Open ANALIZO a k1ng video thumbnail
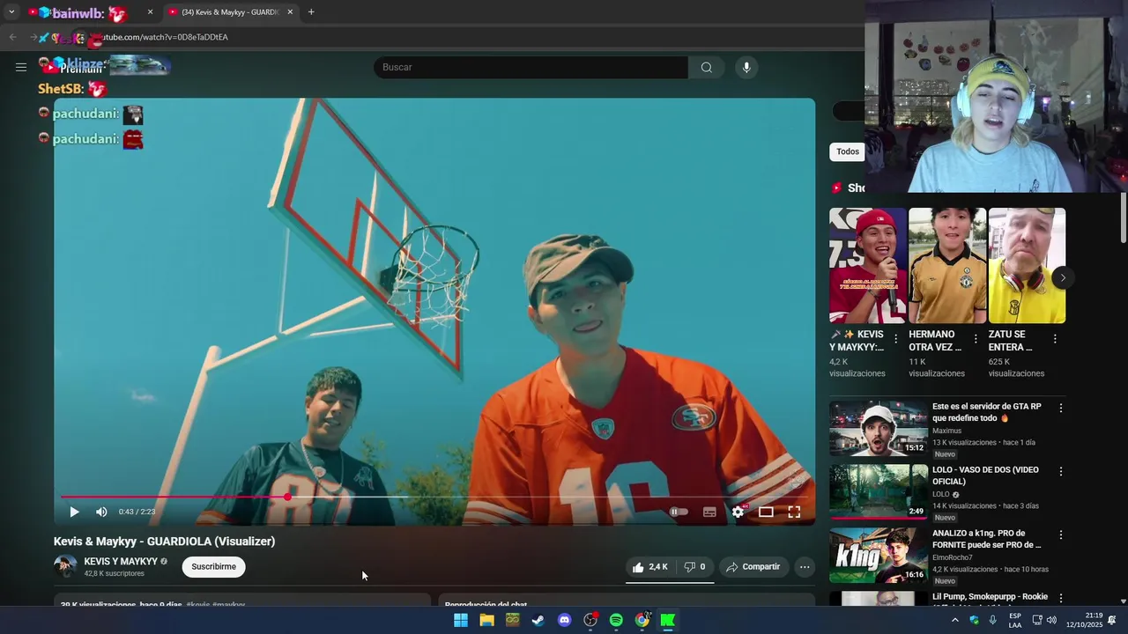Viewport: 1128px width, 634px height. coord(879,556)
